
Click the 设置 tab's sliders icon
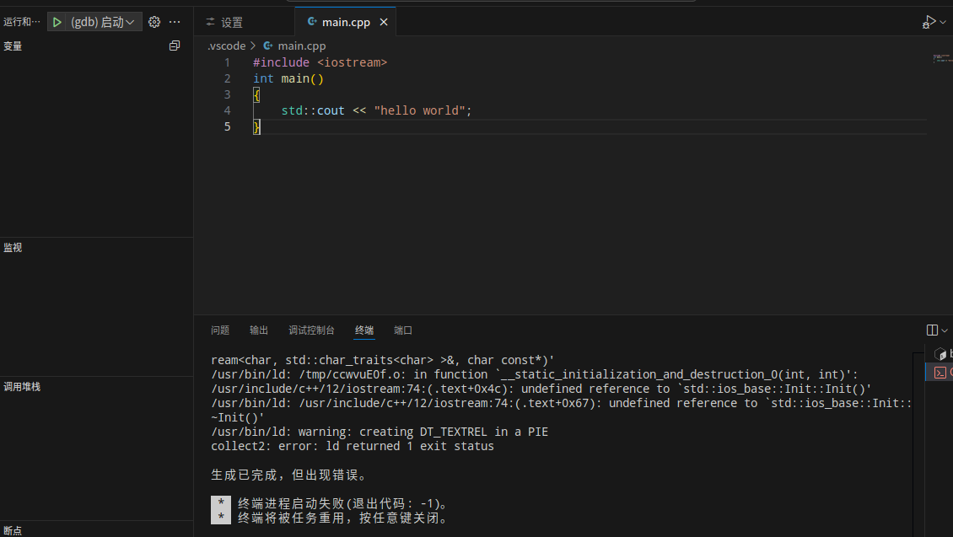(210, 22)
